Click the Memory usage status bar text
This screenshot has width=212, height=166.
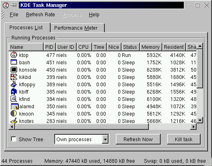90,161
